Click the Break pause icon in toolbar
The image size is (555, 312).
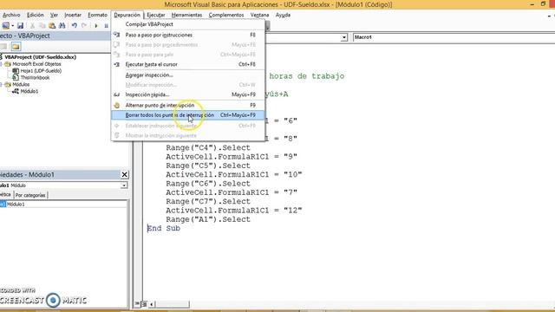[106, 25]
